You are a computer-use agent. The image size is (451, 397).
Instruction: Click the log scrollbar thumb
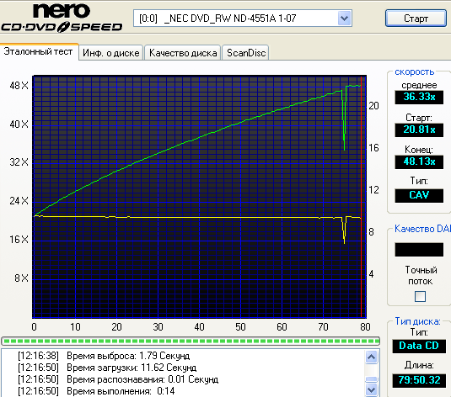pos(371,379)
